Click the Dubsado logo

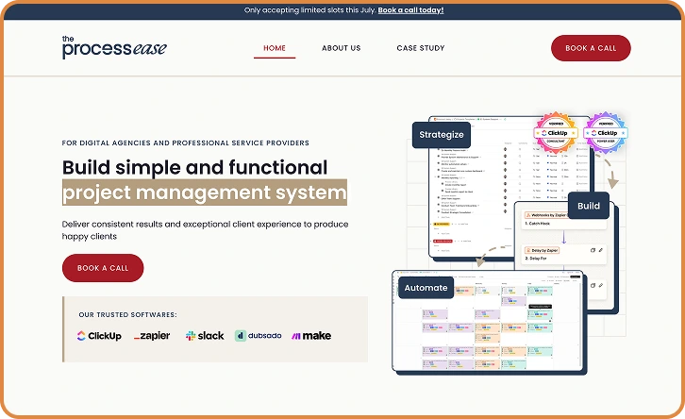pos(257,336)
